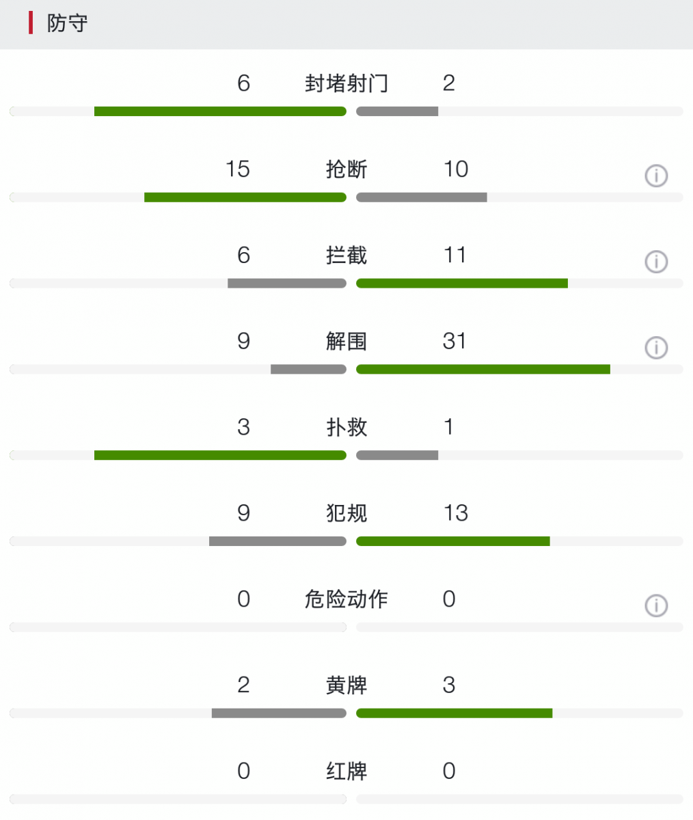Select the 解围 stat label
This screenshot has width=693, height=820.
click(x=346, y=341)
